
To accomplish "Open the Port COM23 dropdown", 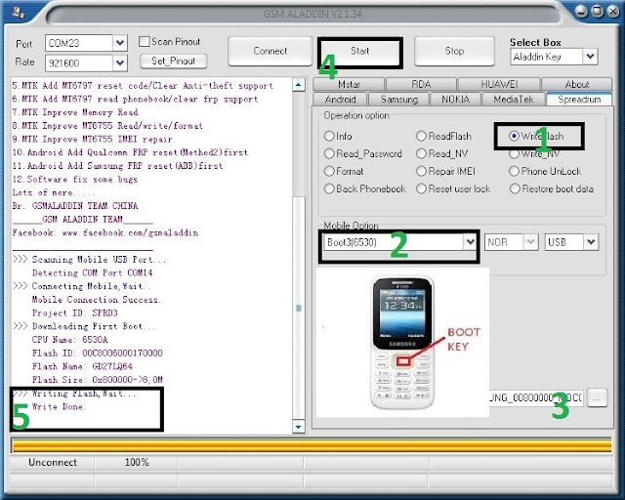I will click(x=120, y=43).
